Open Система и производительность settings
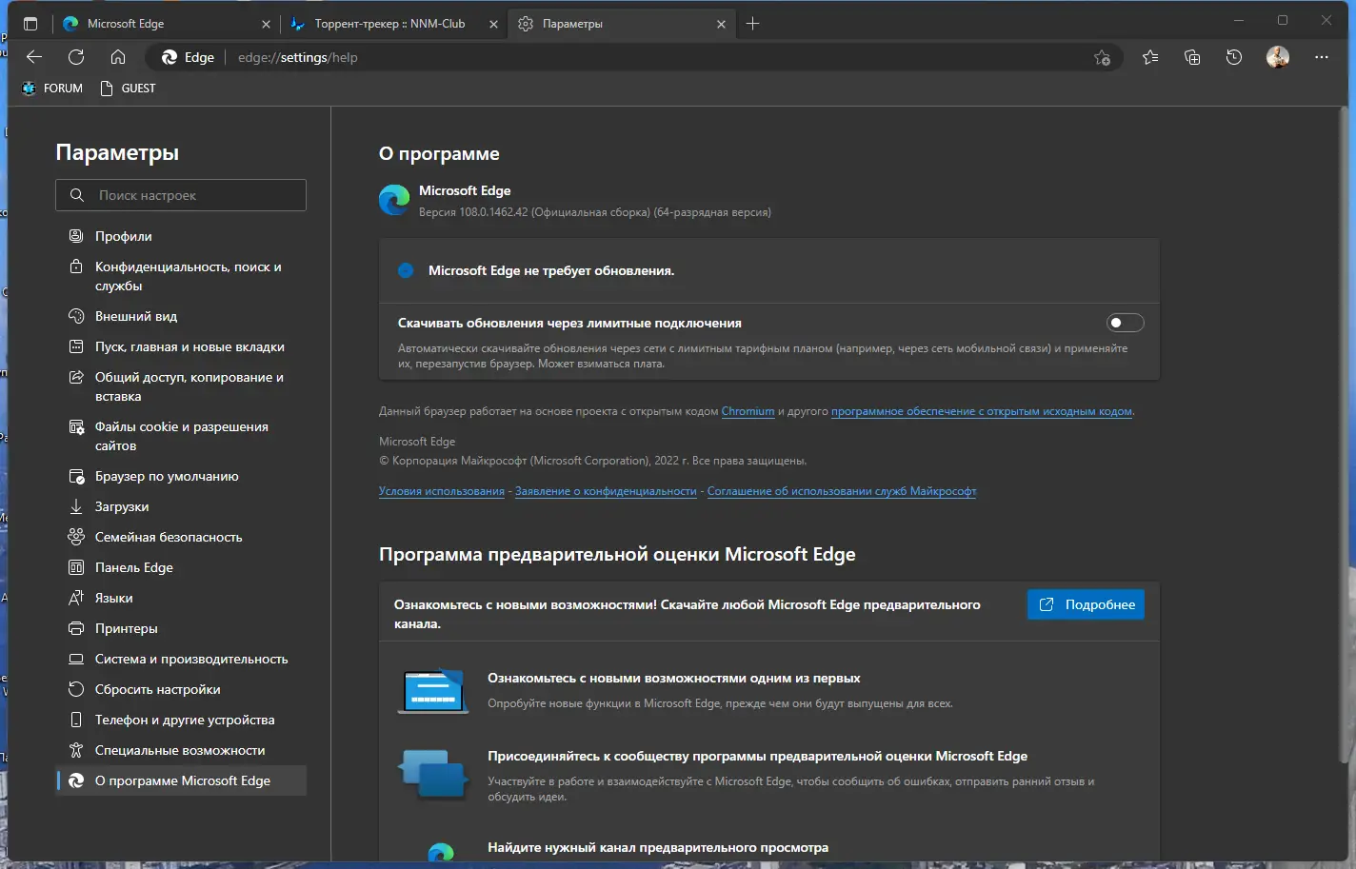 tap(181, 659)
